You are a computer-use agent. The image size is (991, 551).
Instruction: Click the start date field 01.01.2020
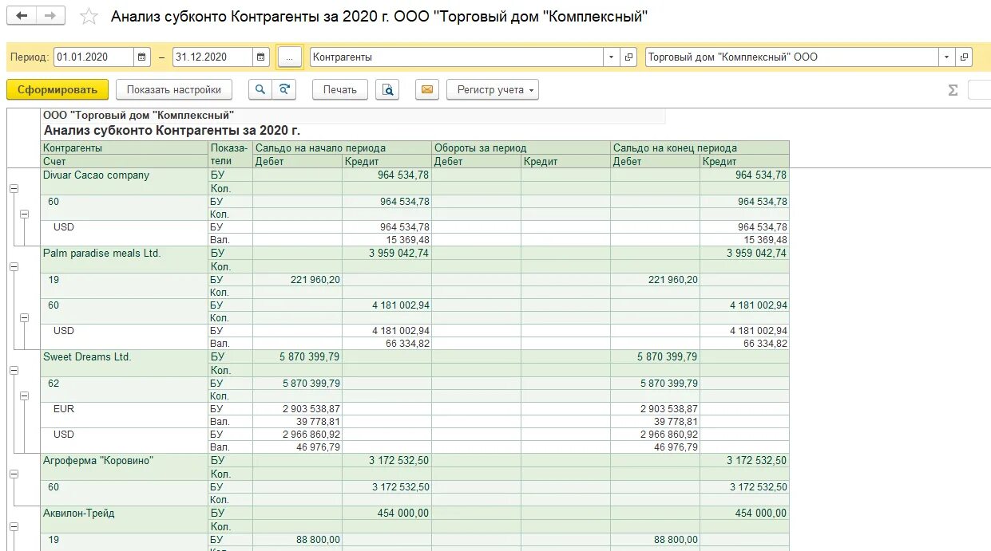pos(93,57)
